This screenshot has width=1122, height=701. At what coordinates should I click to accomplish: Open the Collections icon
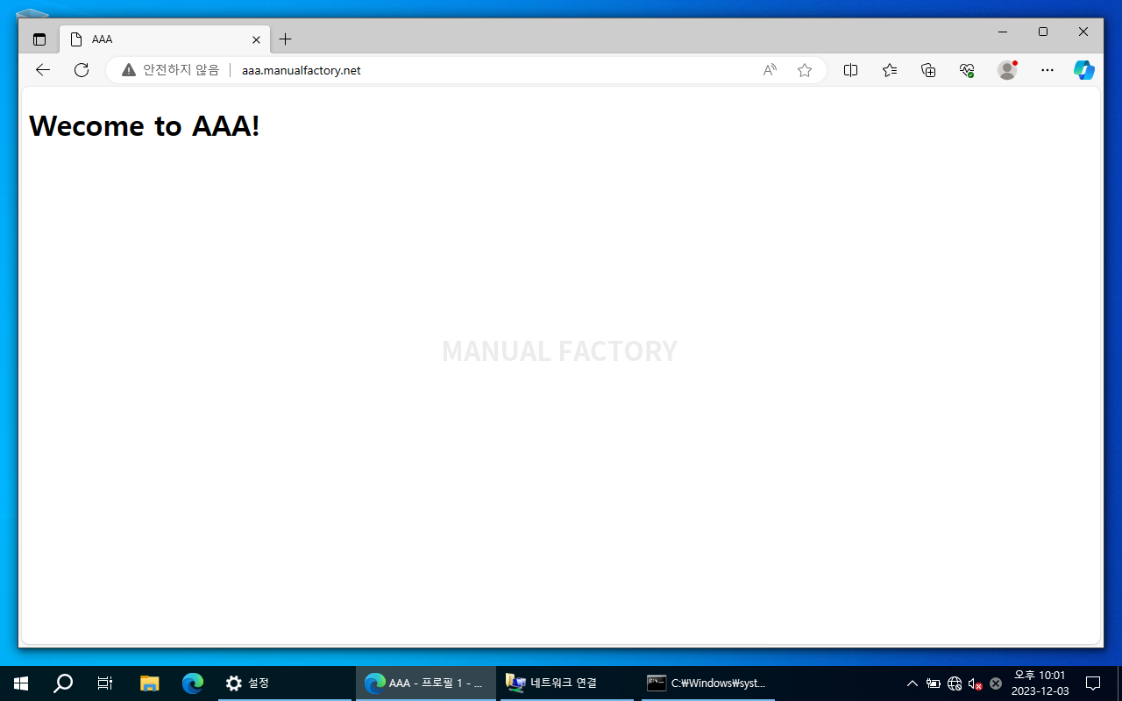(929, 70)
